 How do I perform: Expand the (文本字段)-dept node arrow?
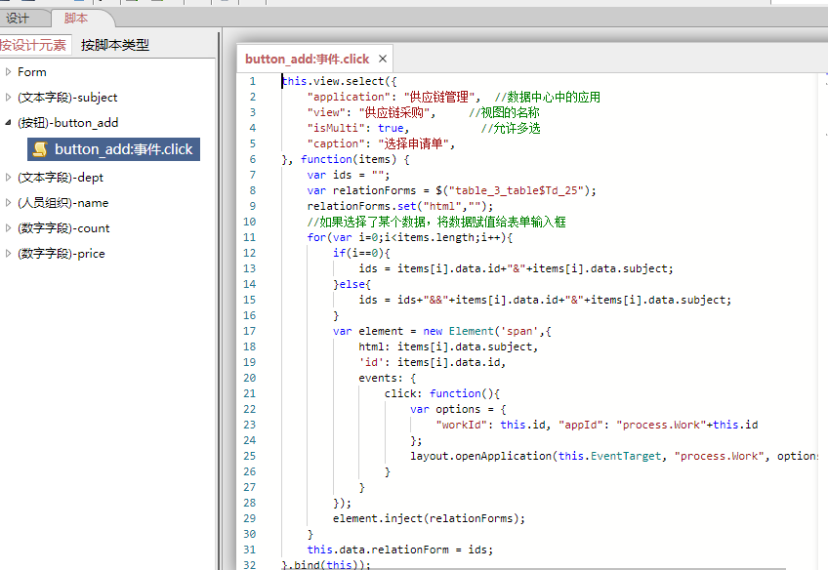click(9, 178)
